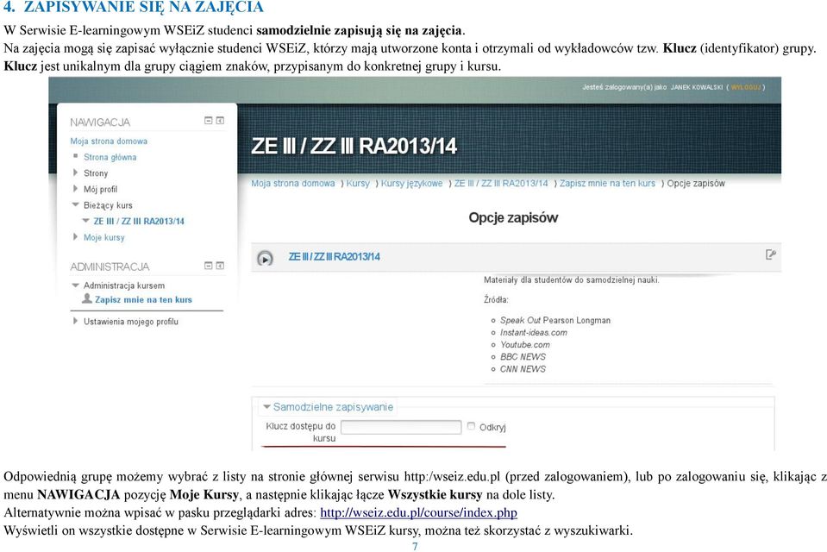The image size is (827, 552).
Task: Click the Bieżący kurs label
Action: [108, 205]
